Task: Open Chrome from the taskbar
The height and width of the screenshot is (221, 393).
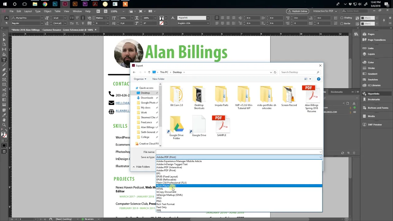Action: pyautogui.click(x=45, y=4)
